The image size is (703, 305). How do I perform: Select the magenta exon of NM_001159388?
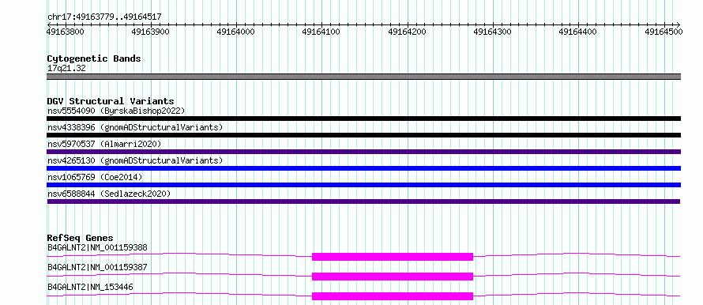click(x=393, y=257)
